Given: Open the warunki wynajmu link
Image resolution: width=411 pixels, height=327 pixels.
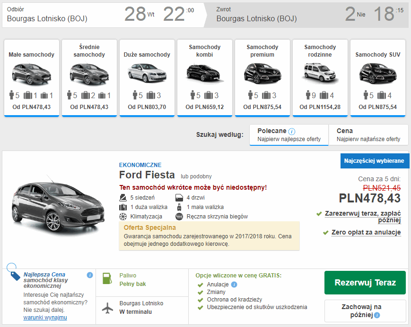Looking at the screenshot, I should coord(45,317).
